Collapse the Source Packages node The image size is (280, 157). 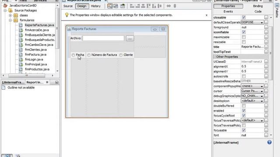(5, 10)
